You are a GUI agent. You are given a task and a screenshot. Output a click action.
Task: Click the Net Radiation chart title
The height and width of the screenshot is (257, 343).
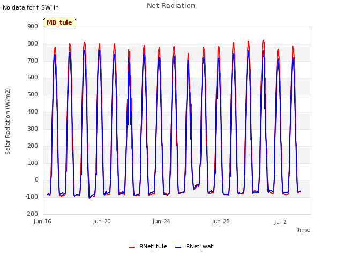[x=171, y=6]
